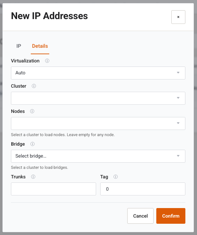Click the Bridge field label
Screen dimensions: 197x235
18,144
